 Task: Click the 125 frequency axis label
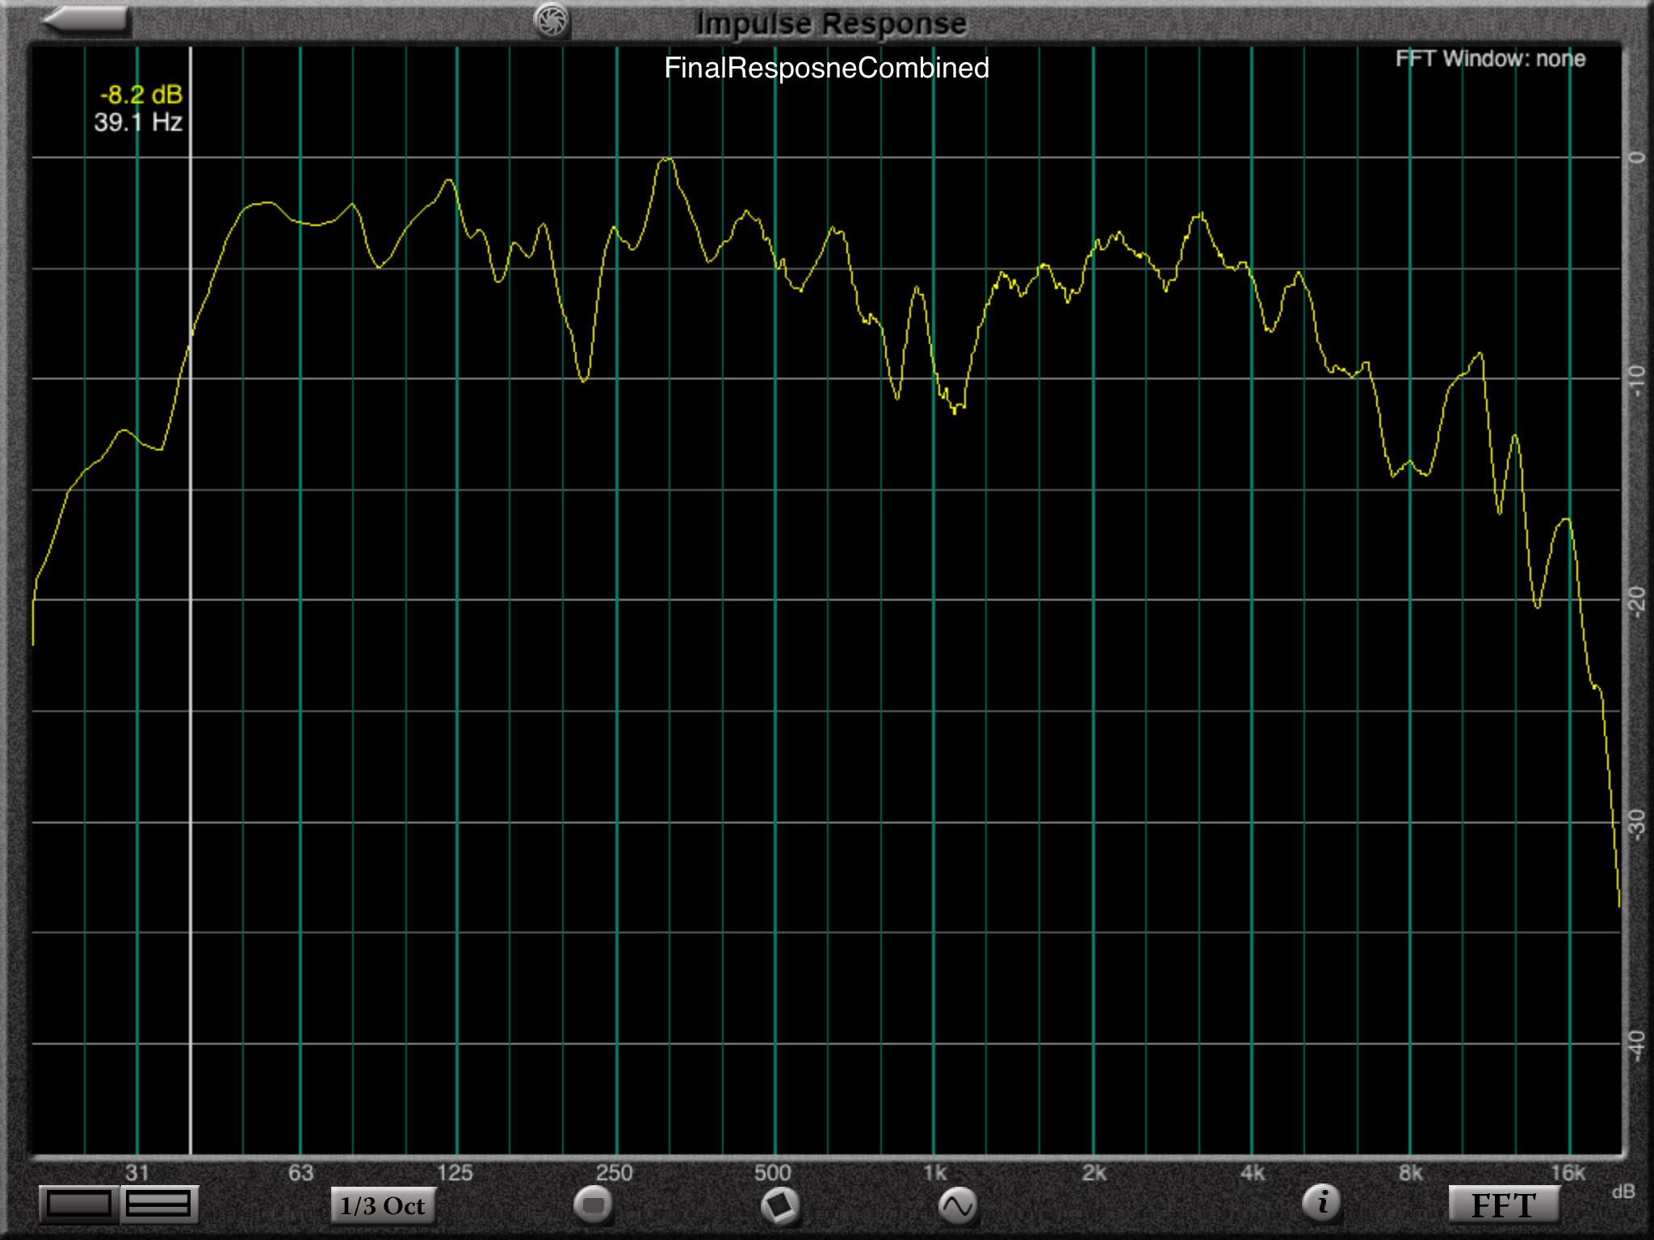coord(455,1173)
